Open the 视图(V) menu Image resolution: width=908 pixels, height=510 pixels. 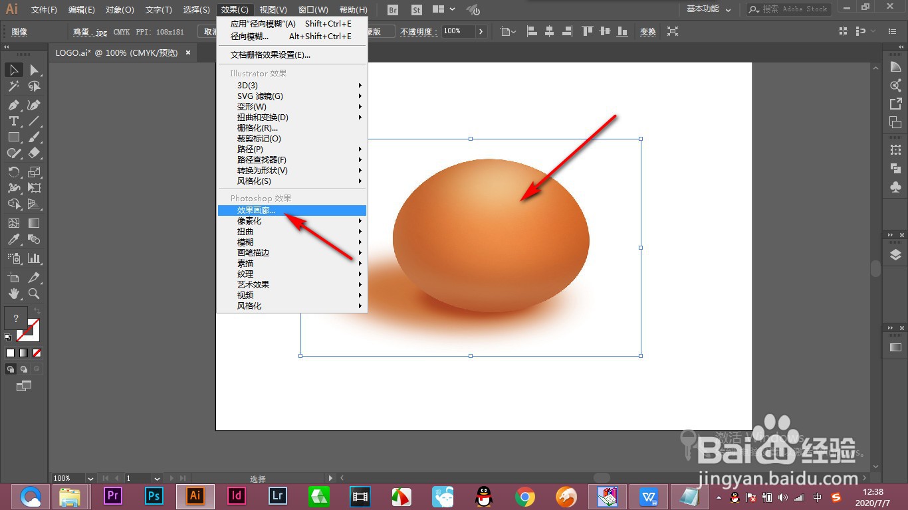(273, 9)
